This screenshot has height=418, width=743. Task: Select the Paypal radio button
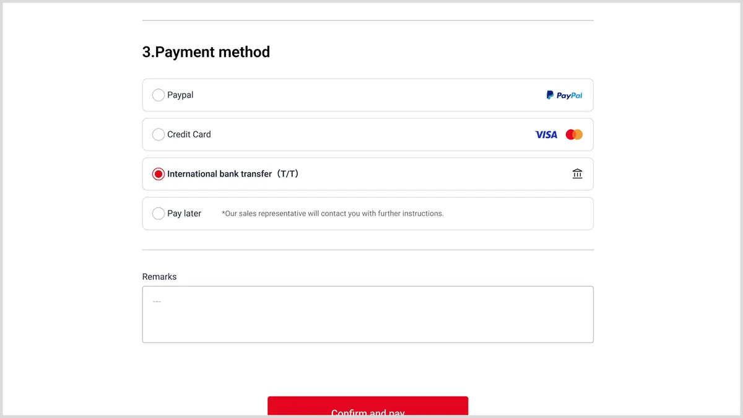coord(159,95)
